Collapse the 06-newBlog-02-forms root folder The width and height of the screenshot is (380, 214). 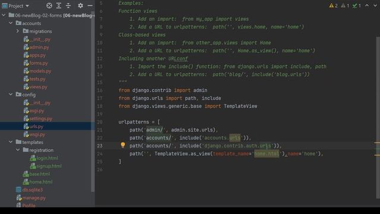(4, 15)
